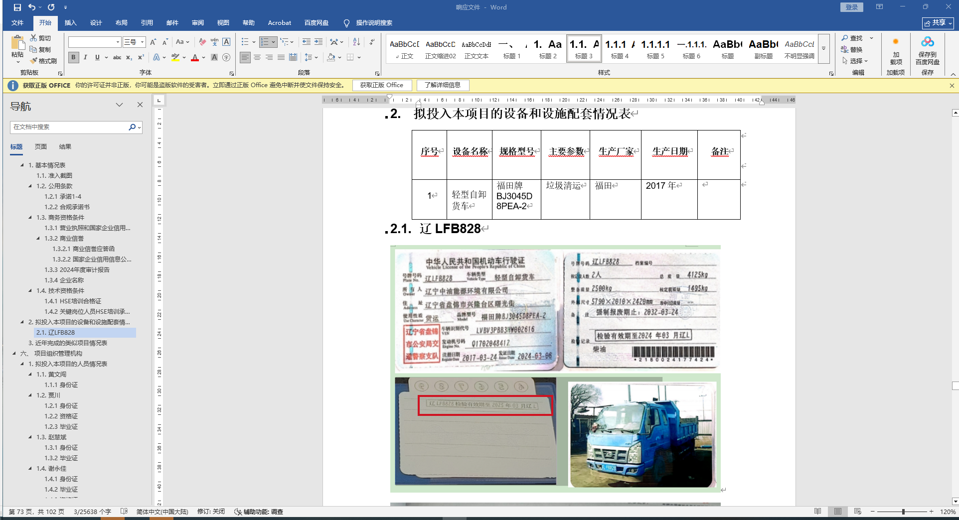Image resolution: width=959 pixels, height=520 pixels.
Task: Click the 了解详细信息 button
Action: [443, 85]
